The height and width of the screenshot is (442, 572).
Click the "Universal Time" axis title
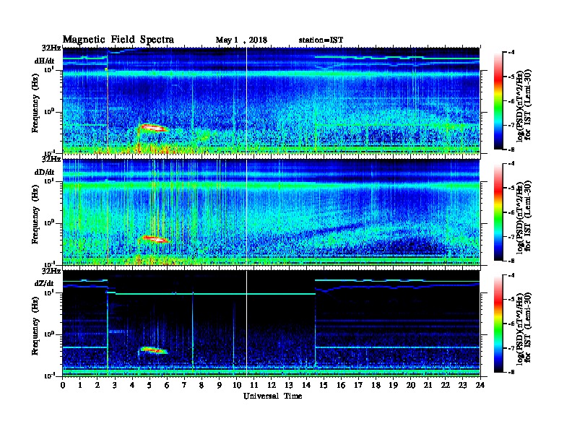[272, 396]
